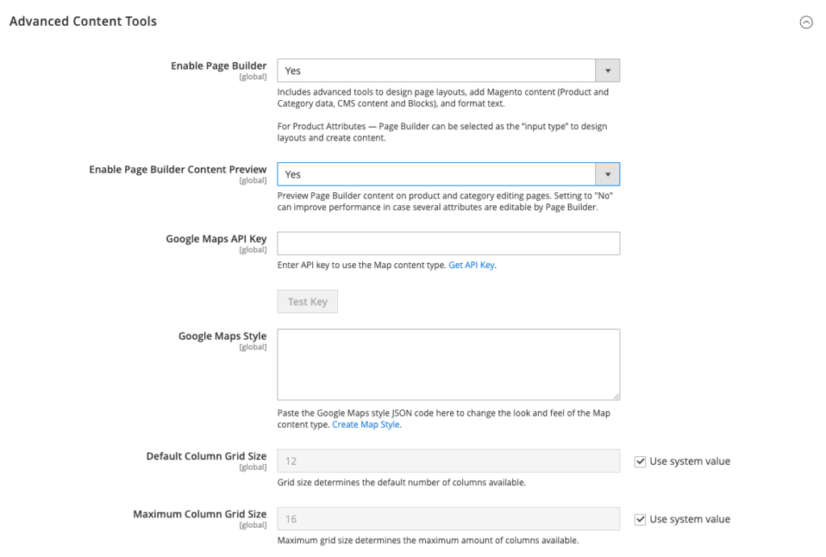Image resolution: width=826 pixels, height=557 pixels.
Task: Collapse the Advanced Content Tools section
Action: [x=806, y=23]
